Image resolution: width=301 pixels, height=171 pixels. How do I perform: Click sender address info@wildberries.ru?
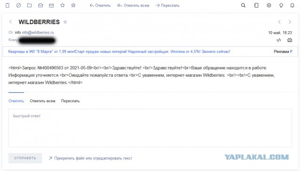point(38,33)
